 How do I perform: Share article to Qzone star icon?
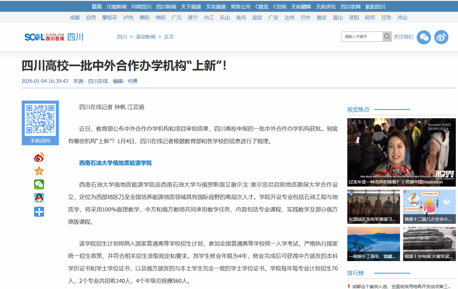39,171
